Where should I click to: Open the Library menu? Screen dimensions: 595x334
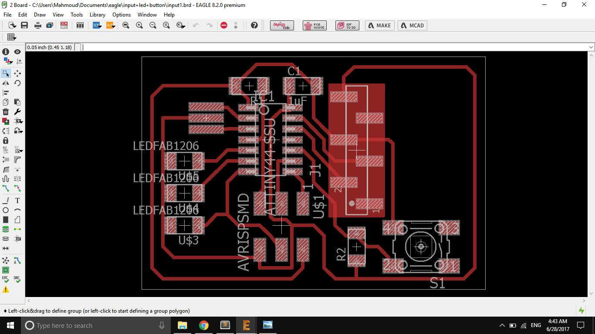coord(98,14)
